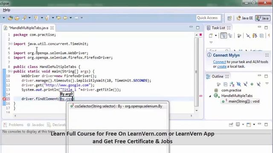Click the Open Perspective icon
The width and height of the screenshot is (273, 153).
(229, 18)
